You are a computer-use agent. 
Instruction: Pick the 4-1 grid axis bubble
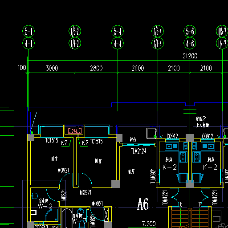(28, 43)
